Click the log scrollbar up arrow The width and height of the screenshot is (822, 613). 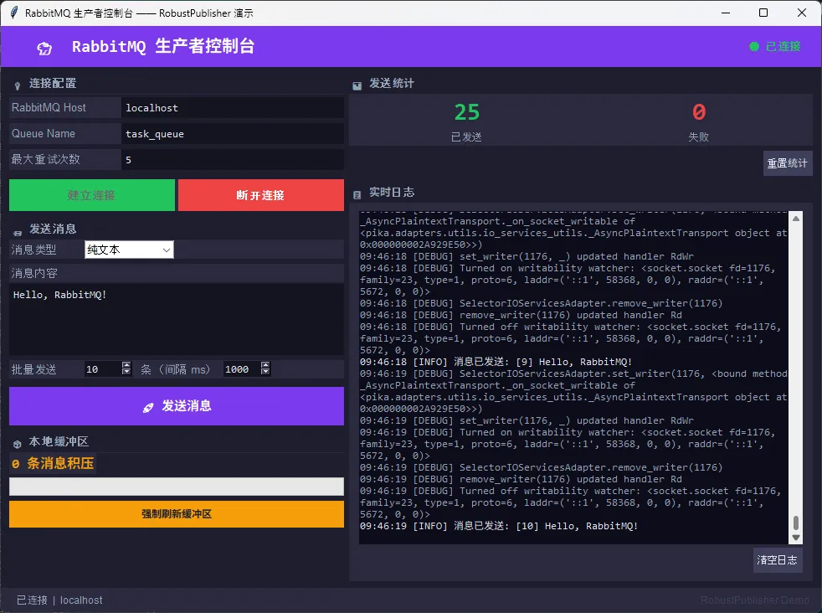click(x=796, y=218)
